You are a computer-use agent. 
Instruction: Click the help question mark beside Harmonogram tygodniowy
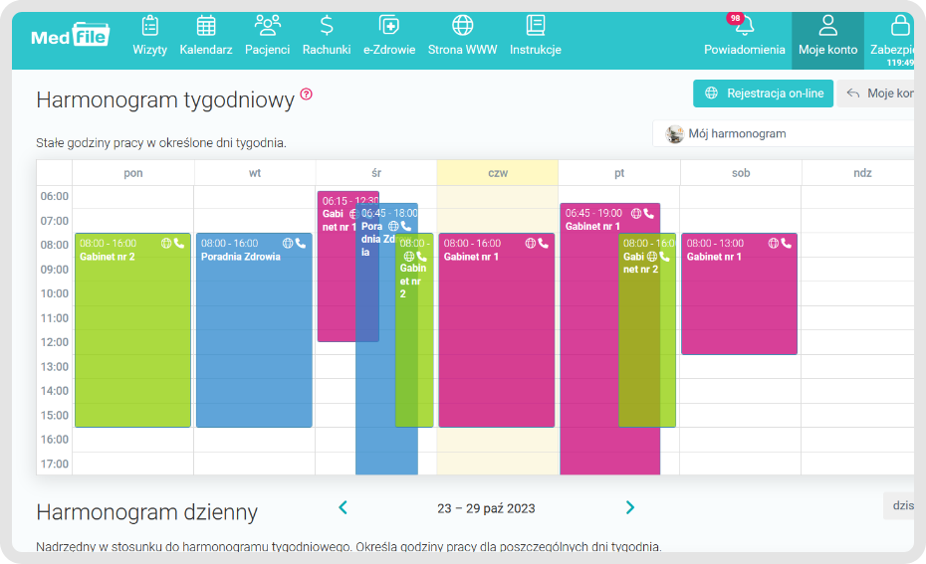(x=306, y=94)
